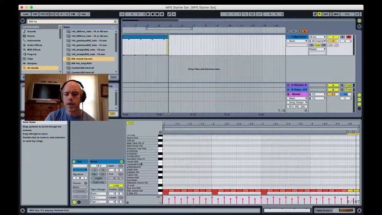Toggle the Returns section show button
Screen dimensions: 382x215
[x=359, y=100]
